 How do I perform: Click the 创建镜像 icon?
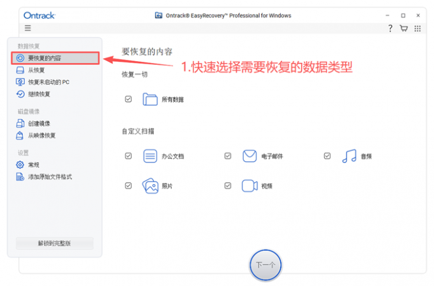[20, 123]
